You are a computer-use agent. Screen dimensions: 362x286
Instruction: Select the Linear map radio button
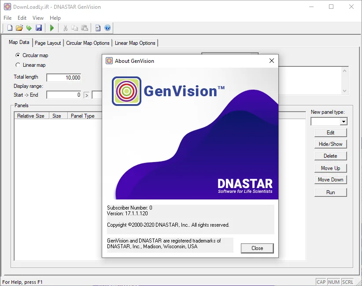click(x=18, y=65)
